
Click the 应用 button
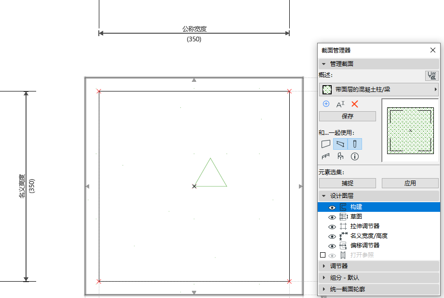click(410, 183)
